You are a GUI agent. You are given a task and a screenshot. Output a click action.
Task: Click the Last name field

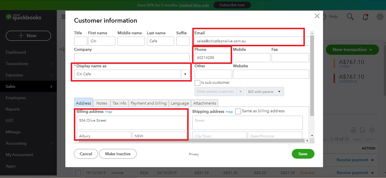click(x=161, y=41)
